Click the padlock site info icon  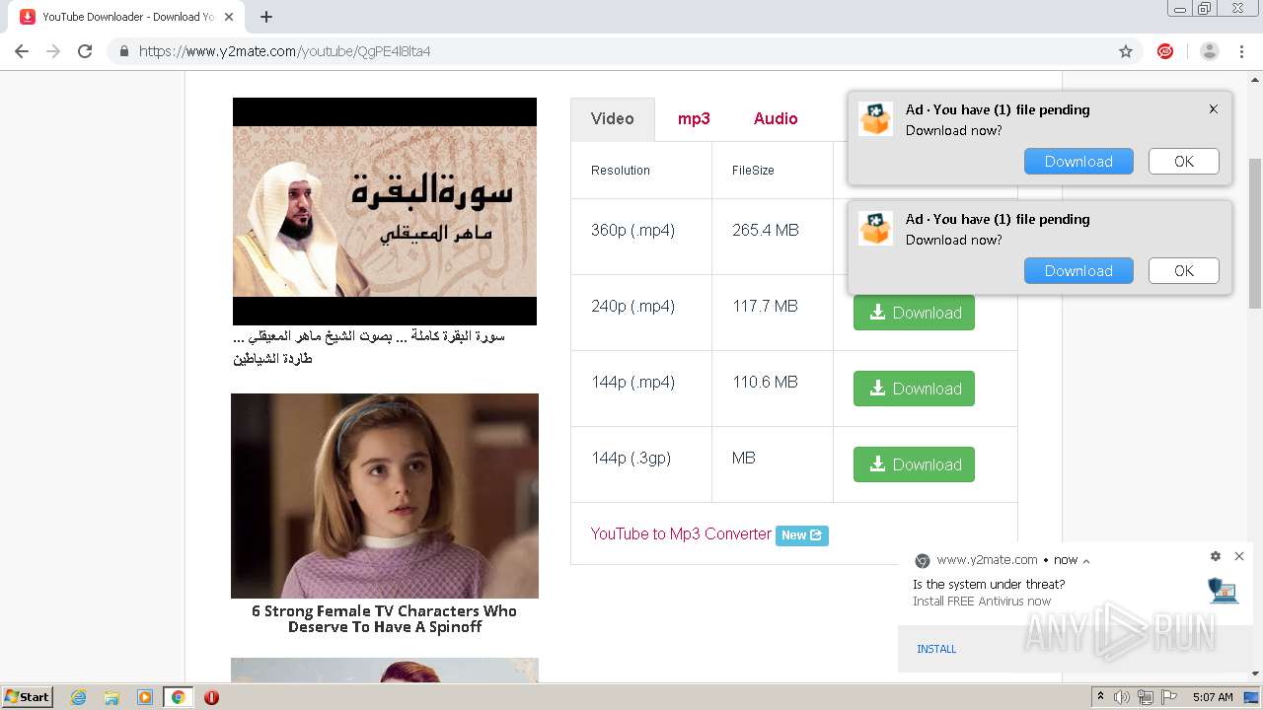(124, 51)
